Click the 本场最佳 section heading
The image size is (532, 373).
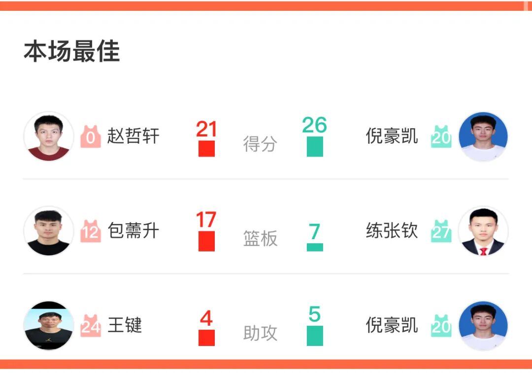point(72,52)
